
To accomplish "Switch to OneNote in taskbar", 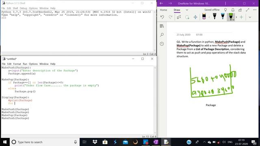I will pyautogui.click(x=156, y=142).
